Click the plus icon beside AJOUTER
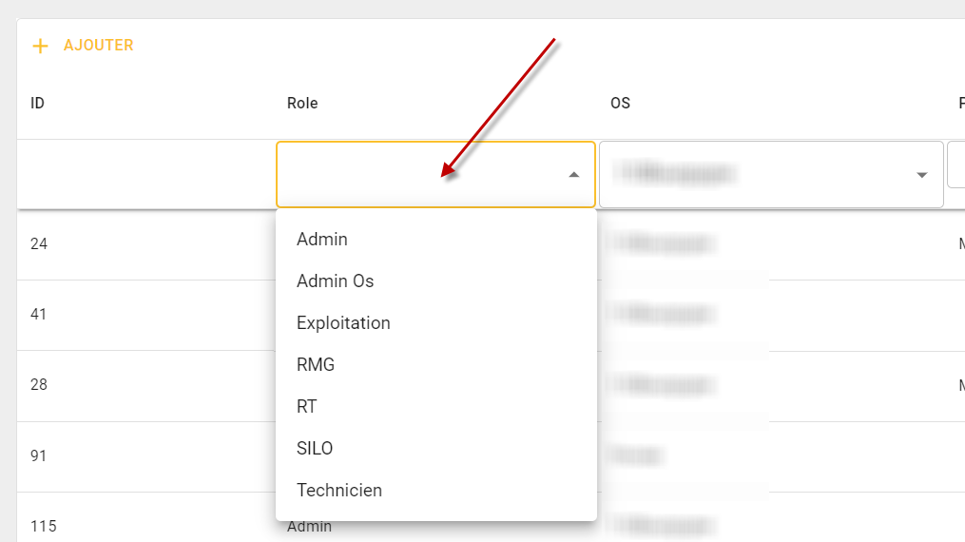The width and height of the screenshot is (965, 542). (40, 46)
